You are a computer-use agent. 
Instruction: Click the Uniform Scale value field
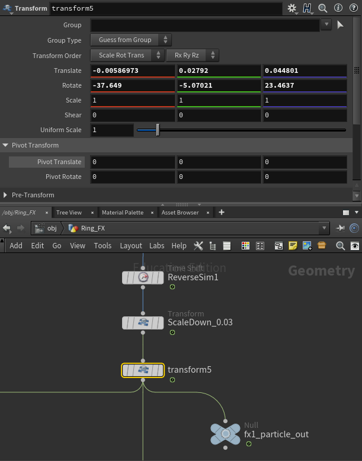(x=112, y=130)
